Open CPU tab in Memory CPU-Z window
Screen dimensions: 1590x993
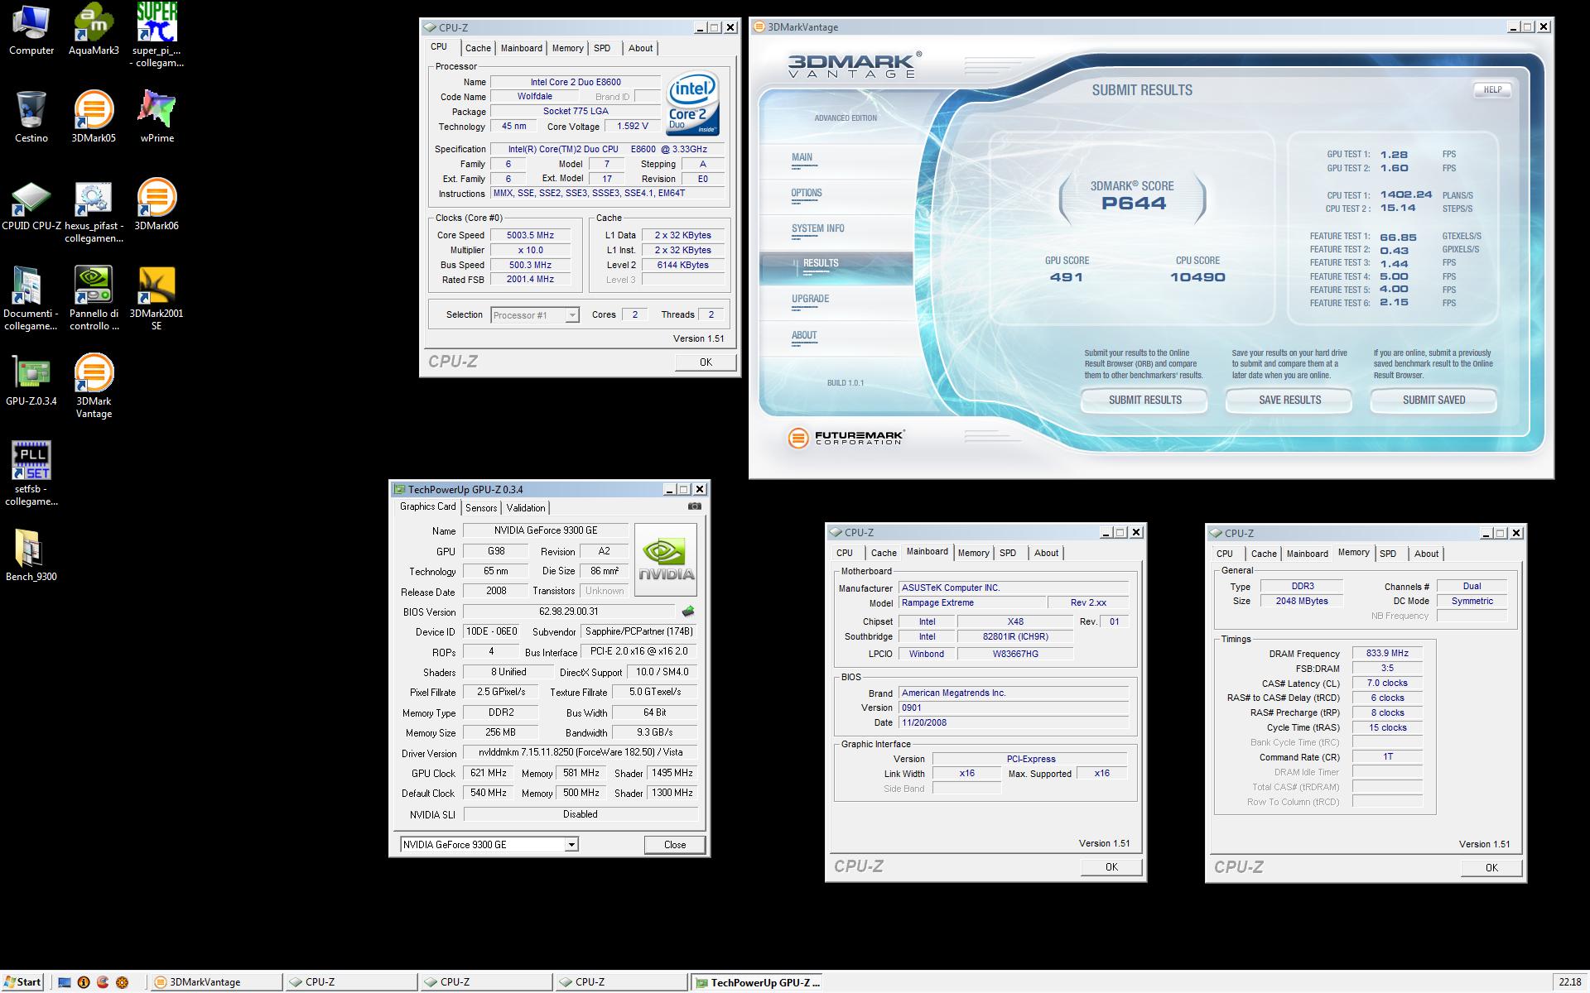(1225, 554)
